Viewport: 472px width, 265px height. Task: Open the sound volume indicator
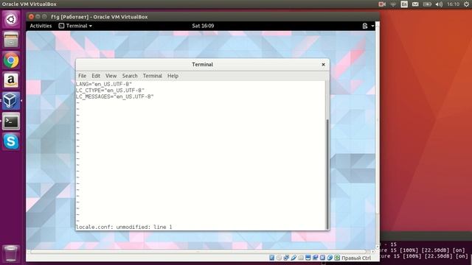point(439,4)
